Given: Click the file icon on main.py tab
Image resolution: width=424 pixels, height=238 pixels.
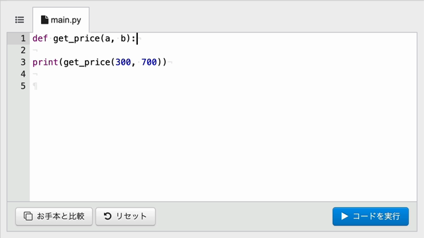Looking at the screenshot, I should pos(44,20).
